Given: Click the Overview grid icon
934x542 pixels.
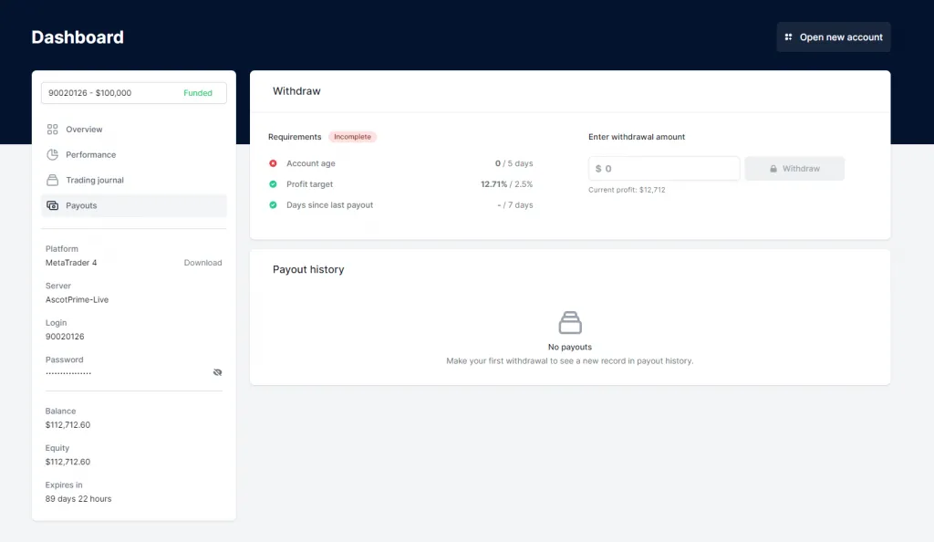Looking at the screenshot, I should [53, 130].
